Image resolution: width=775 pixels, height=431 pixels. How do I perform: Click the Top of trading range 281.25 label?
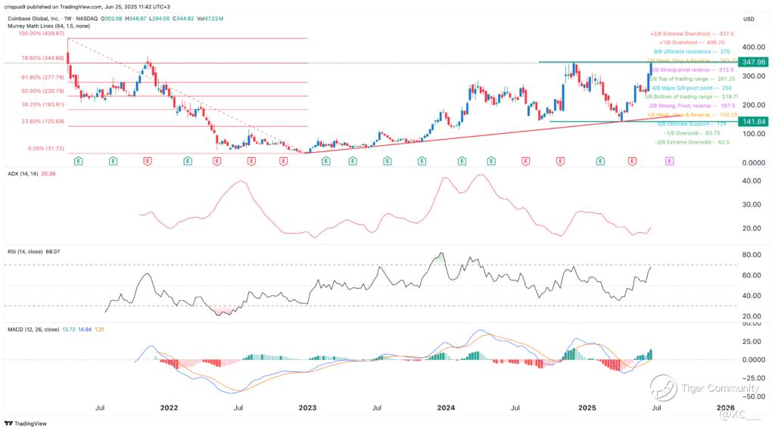(x=693, y=79)
